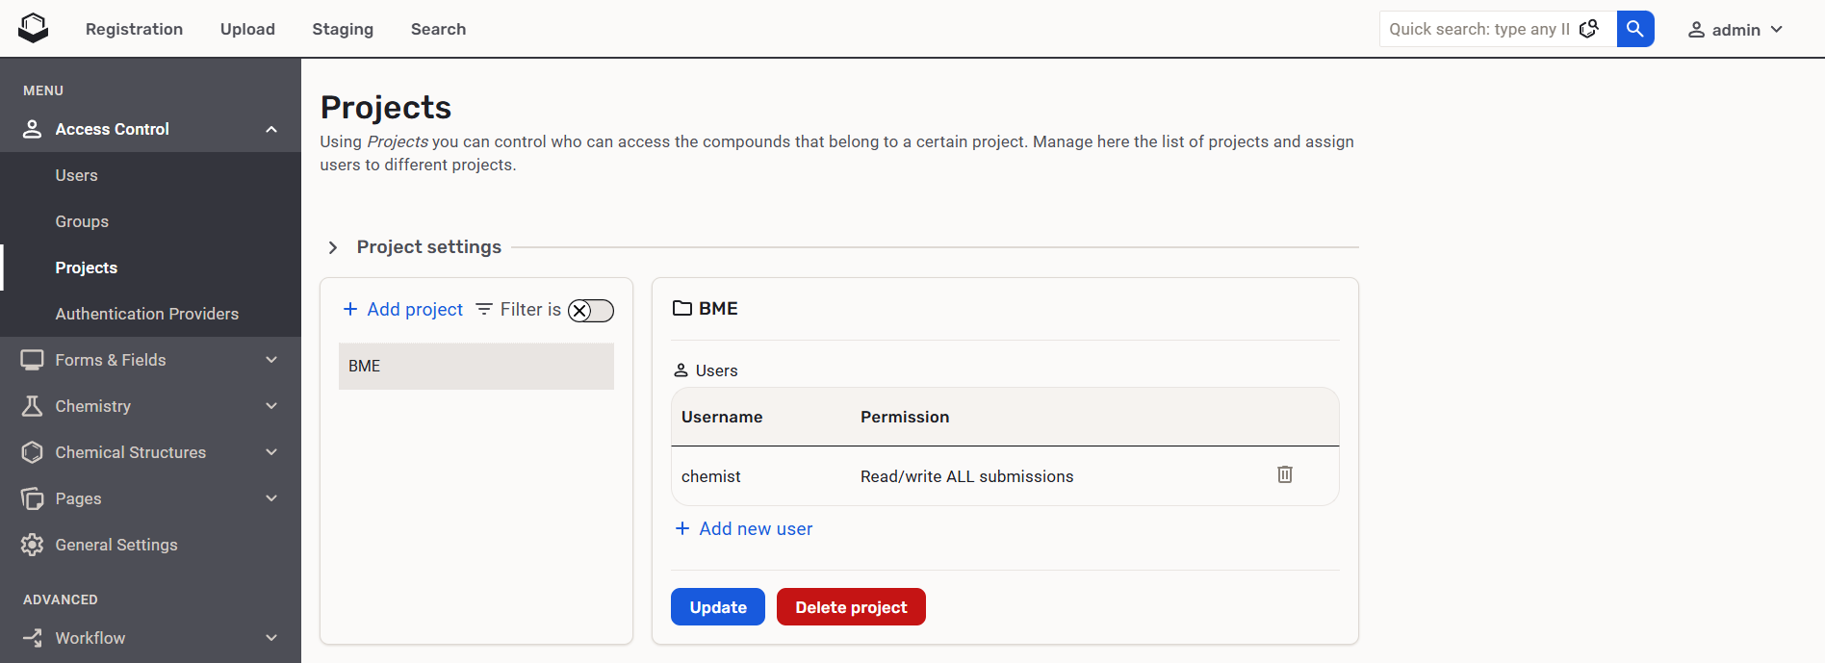The height and width of the screenshot is (663, 1825).
Task: Click the Chemical Structures hexagon icon
Action: point(32,452)
